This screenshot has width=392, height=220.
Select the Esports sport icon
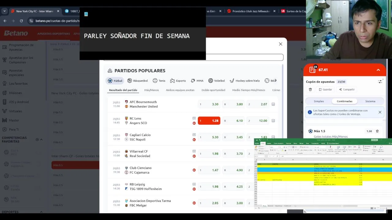click(178, 81)
